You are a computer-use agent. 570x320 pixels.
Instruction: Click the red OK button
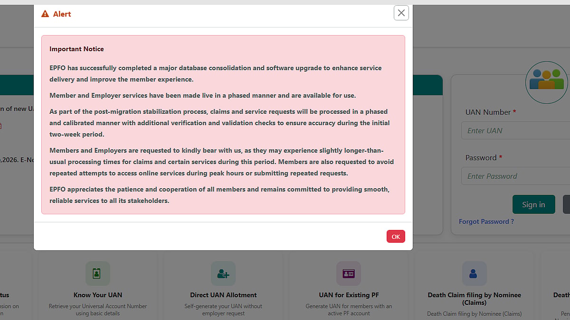point(396,237)
